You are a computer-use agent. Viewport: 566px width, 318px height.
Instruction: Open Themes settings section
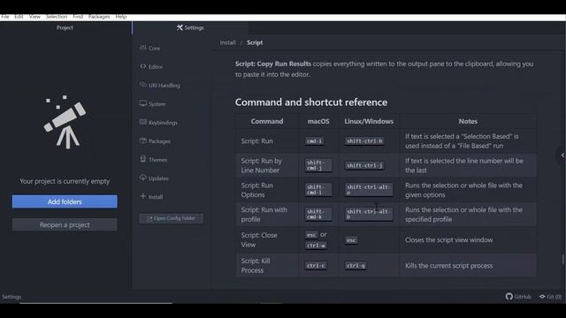pyautogui.click(x=153, y=159)
